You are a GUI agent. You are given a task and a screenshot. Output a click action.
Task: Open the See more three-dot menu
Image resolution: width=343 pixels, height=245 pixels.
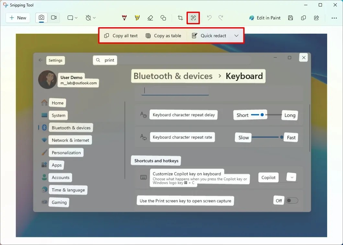pos(334,18)
